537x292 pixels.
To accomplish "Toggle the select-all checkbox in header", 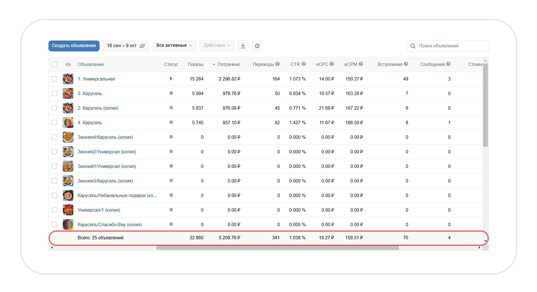I will (x=55, y=64).
